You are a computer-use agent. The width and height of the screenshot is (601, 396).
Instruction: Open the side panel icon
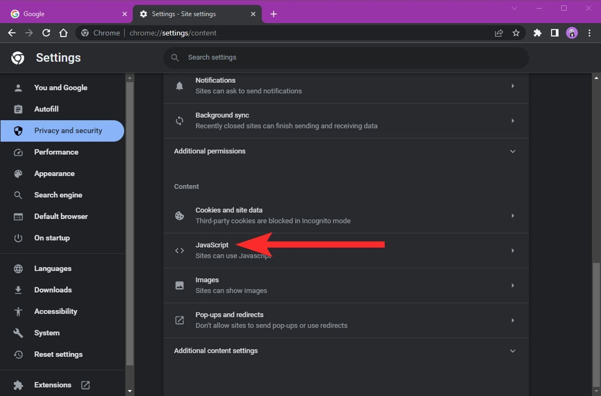point(554,33)
